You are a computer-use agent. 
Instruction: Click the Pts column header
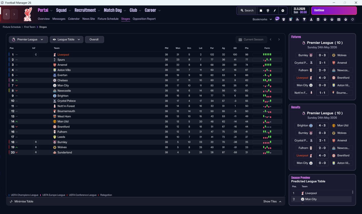point(247,48)
